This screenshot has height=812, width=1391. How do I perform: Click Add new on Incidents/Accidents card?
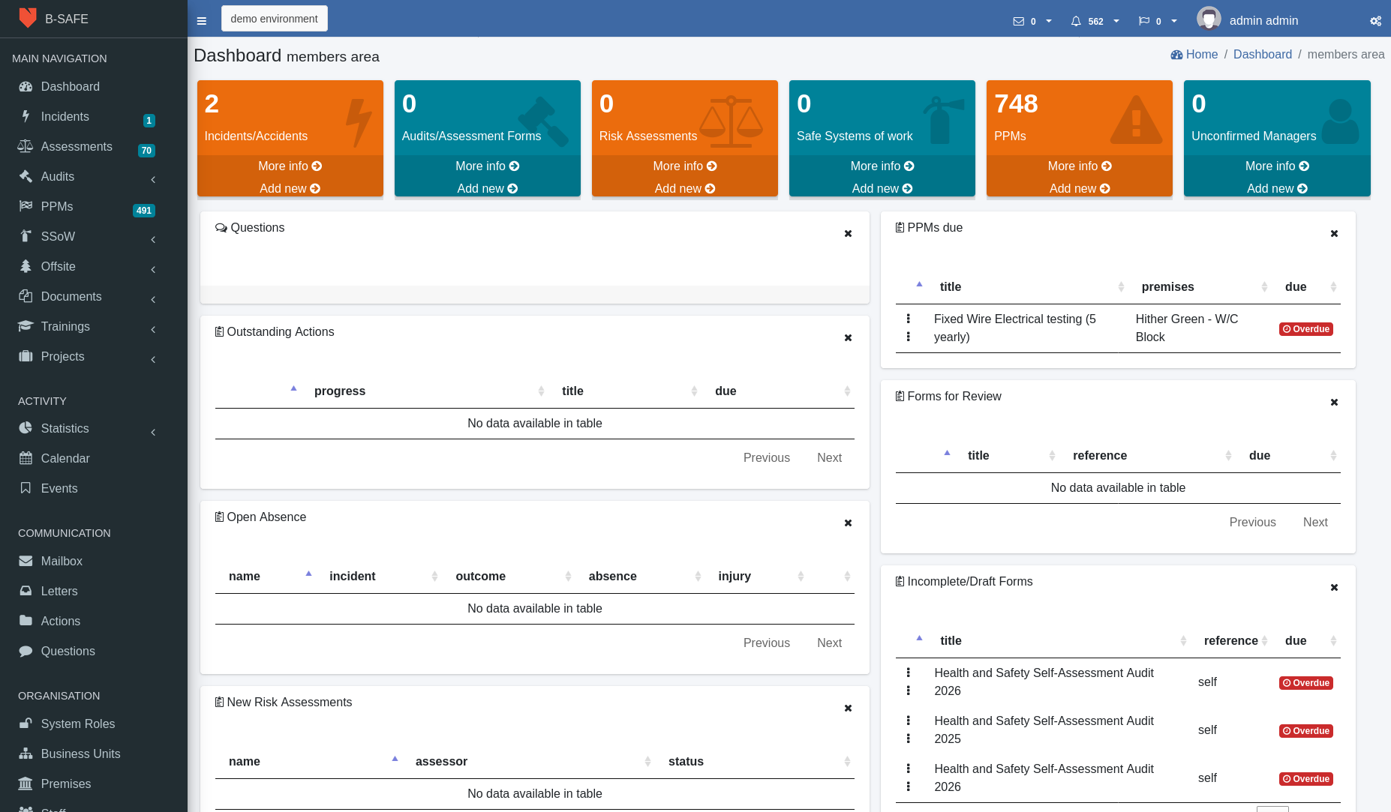[x=290, y=189]
